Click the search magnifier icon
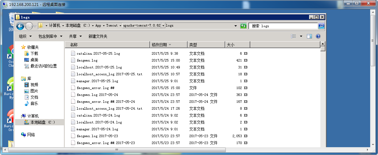This screenshot has width=378, height=155. tap(321, 26)
